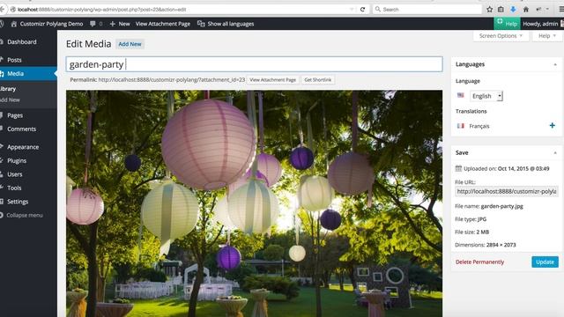Open the attachment permalink URL

(x=172, y=80)
